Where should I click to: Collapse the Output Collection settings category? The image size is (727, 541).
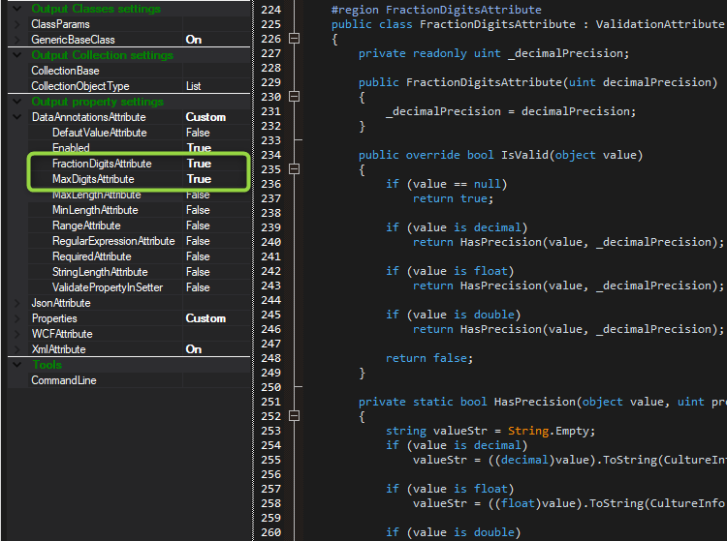click(17, 55)
